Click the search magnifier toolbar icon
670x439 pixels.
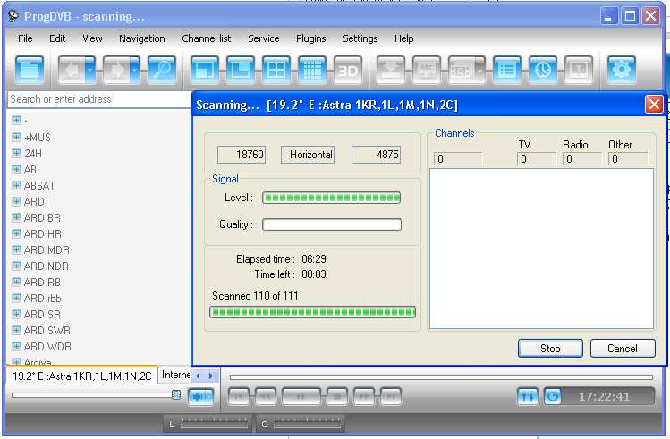pyautogui.click(x=161, y=70)
